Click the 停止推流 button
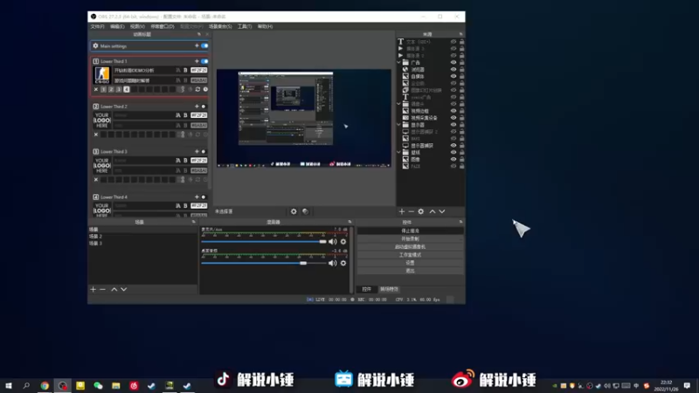This screenshot has width=699, height=393. click(x=410, y=231)
